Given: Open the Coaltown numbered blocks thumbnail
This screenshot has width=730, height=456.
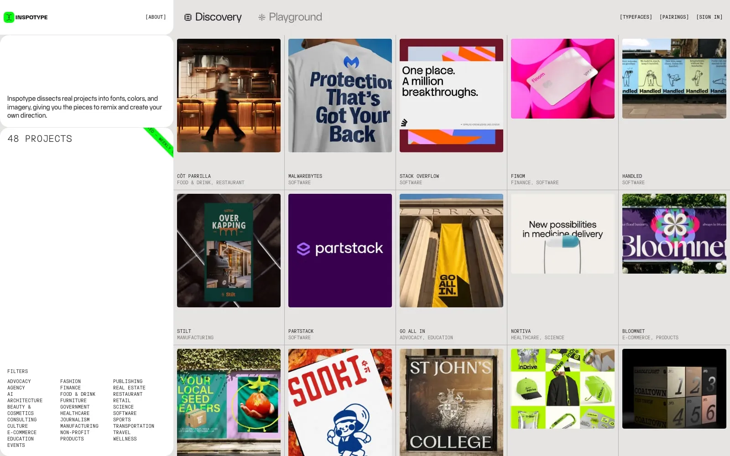Looking at the screenshot, I should (x=674, y=389).
